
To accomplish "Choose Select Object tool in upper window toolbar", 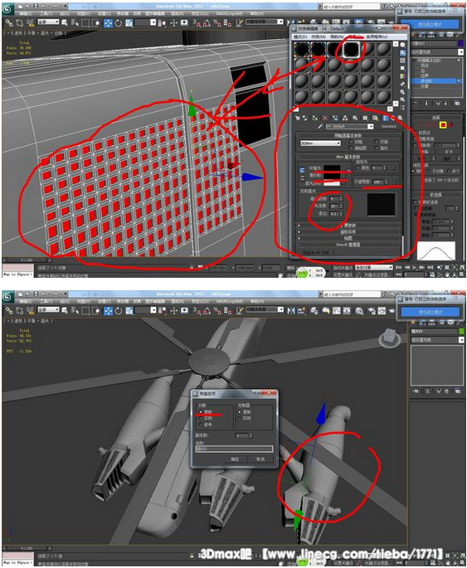I will [x=65, y=23].
